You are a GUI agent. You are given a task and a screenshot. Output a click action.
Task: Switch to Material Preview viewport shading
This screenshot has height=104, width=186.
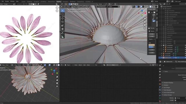pyautogui.click(x=152, y=7)
